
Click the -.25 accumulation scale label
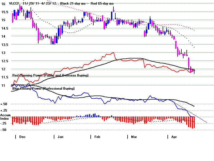pos(4,123)
